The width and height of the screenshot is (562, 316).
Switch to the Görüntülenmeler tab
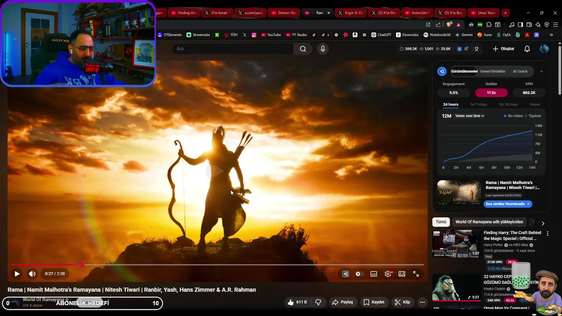click(x=464, y=71)
